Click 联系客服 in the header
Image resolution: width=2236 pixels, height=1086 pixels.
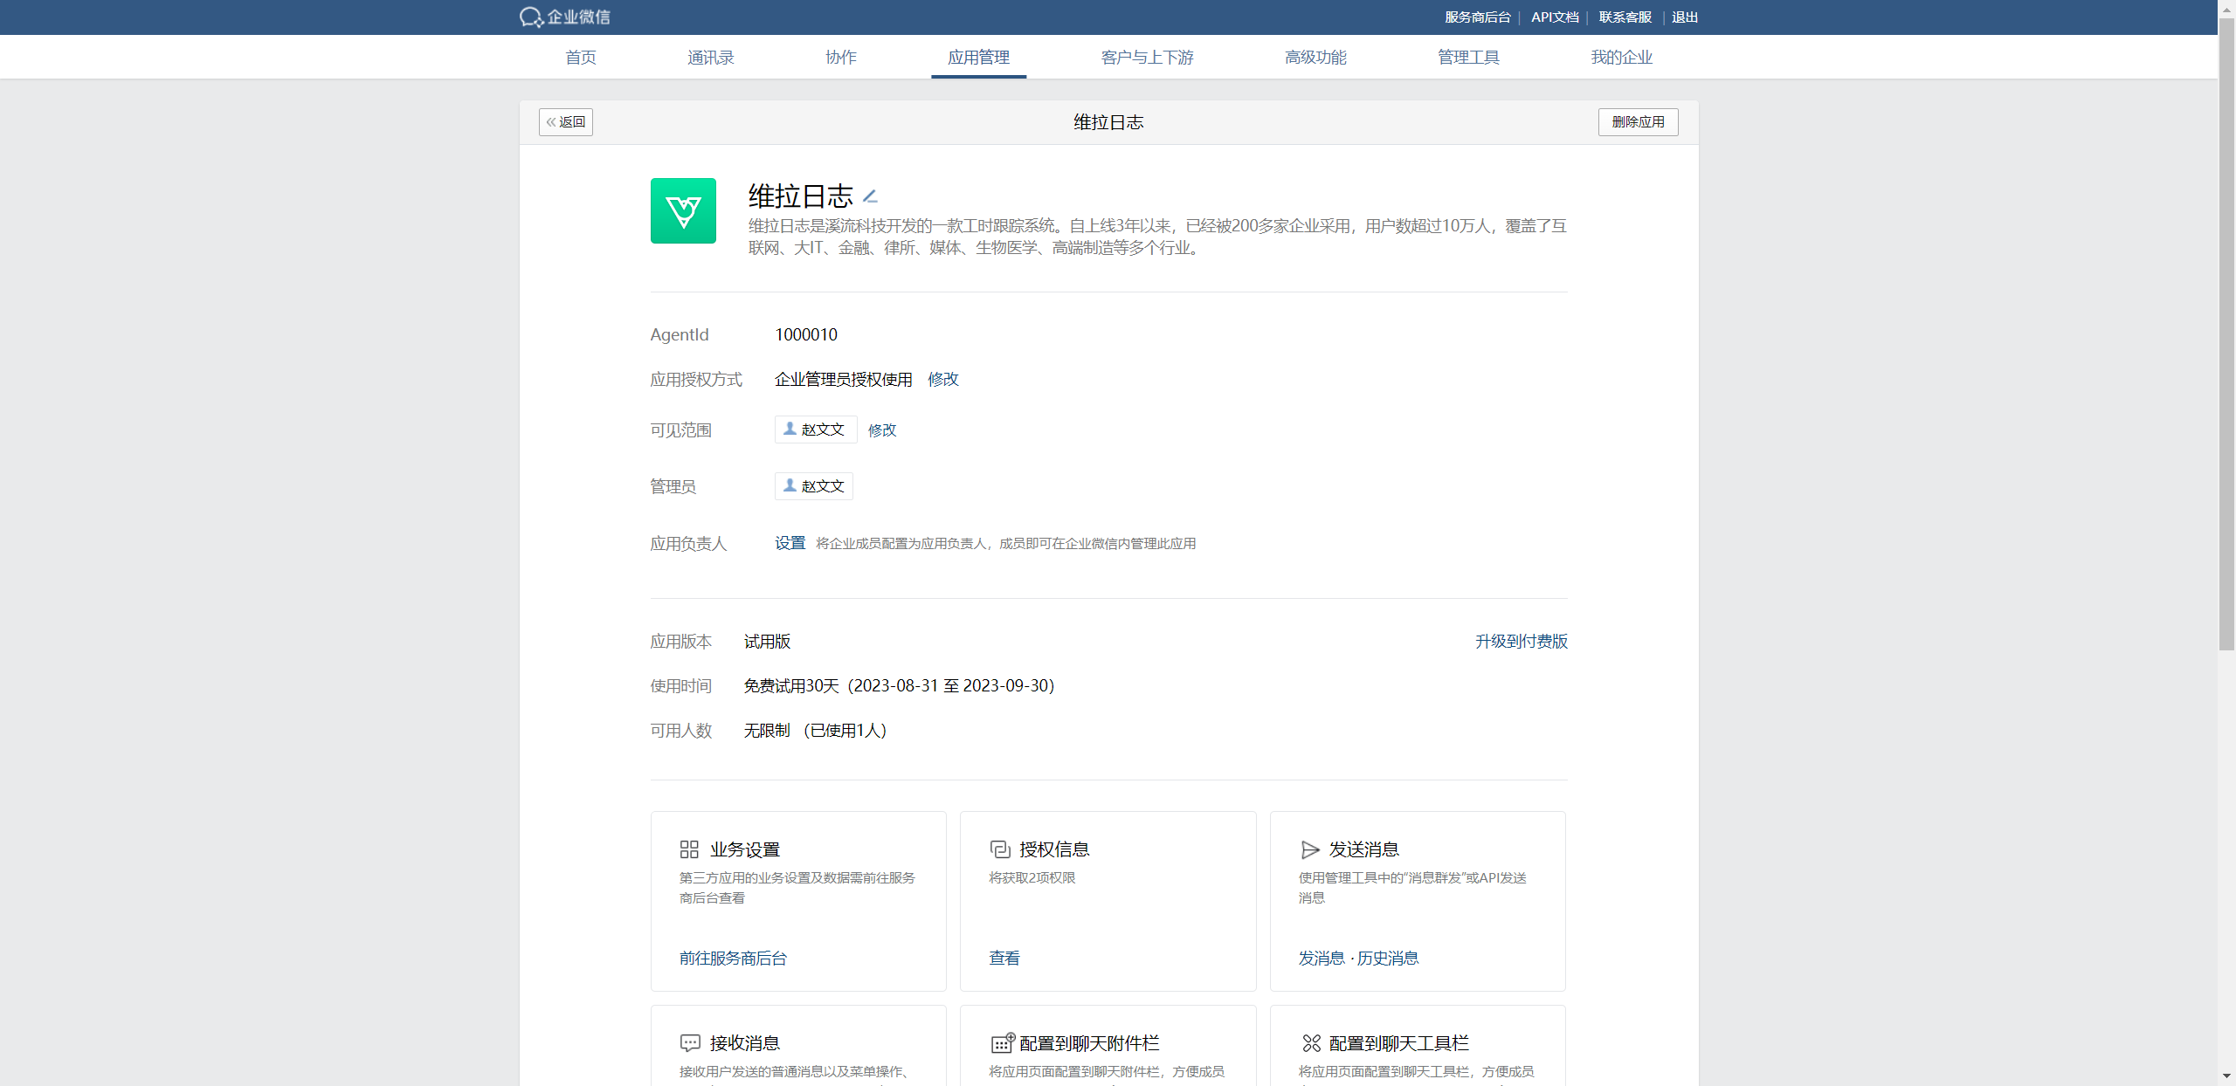[1625, 17]
